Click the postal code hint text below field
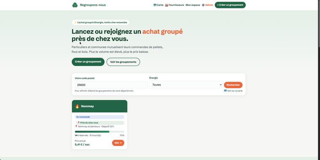Screen dimensions: 320x160 click(104, 91)
